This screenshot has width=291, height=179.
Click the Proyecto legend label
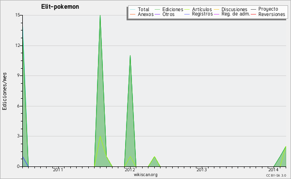tap(268, 9)
